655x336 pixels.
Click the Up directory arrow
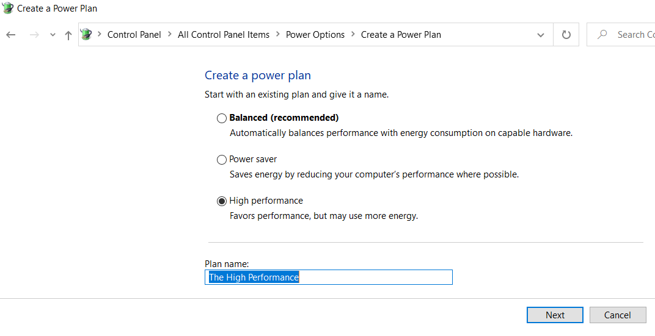pos(68,35)
